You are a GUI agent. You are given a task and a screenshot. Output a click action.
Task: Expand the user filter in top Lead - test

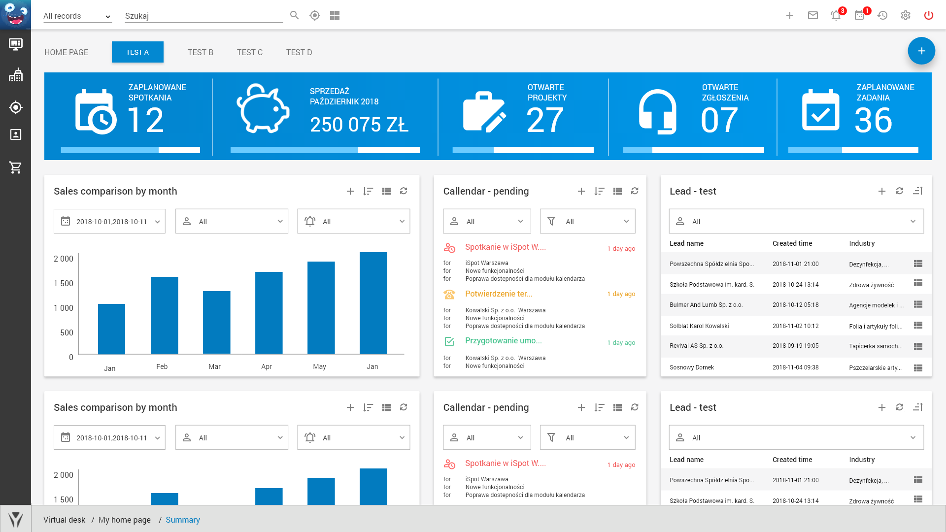pyautogui.click(x=796, y=222)
